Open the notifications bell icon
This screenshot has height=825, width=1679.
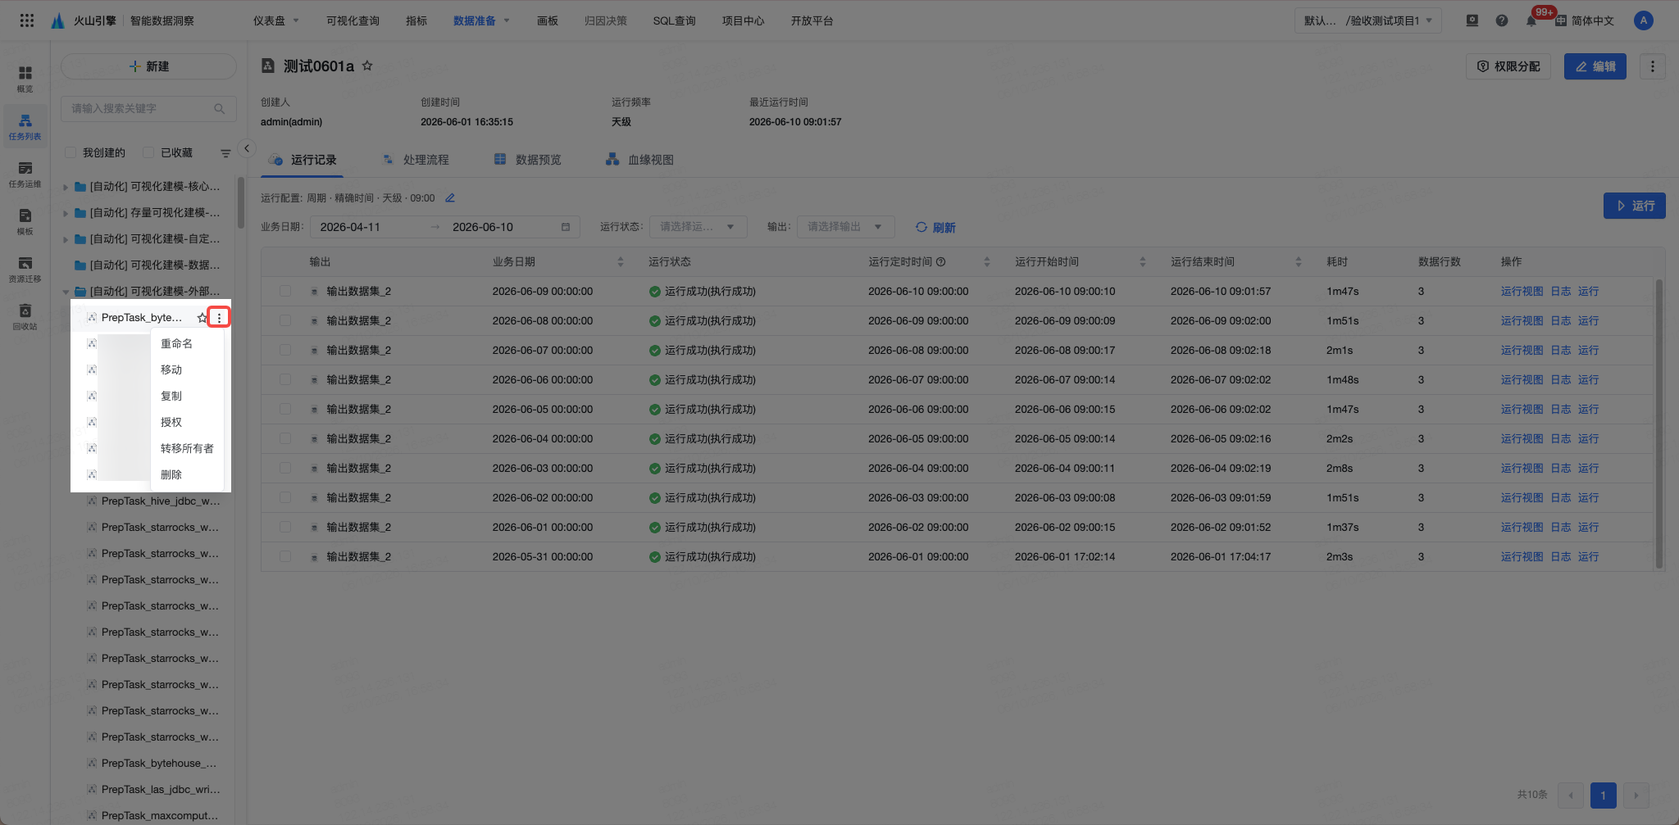[x=1531, y=20]
